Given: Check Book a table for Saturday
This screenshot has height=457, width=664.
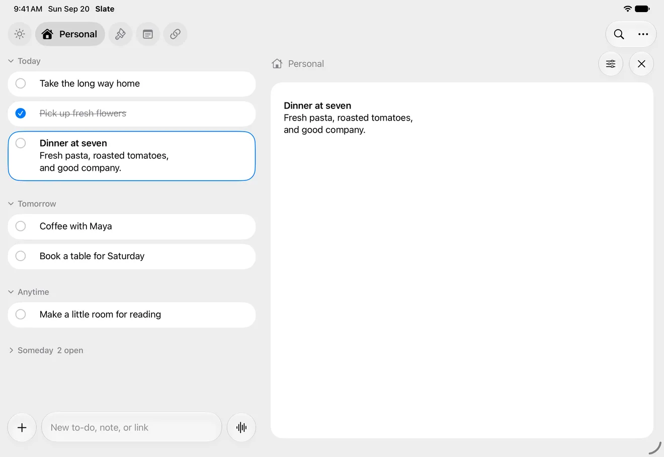Looking at the screenshot, I should point(21,256).
